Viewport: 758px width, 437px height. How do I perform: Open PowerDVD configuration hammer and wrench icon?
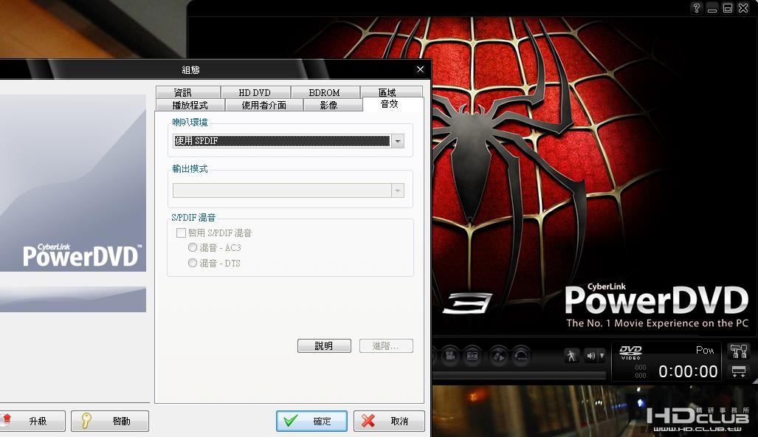739,351
